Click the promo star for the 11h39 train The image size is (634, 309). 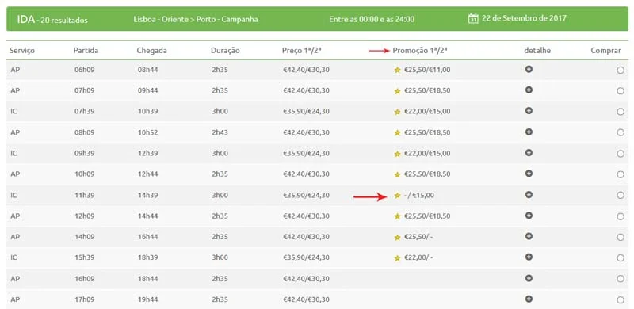397,196
